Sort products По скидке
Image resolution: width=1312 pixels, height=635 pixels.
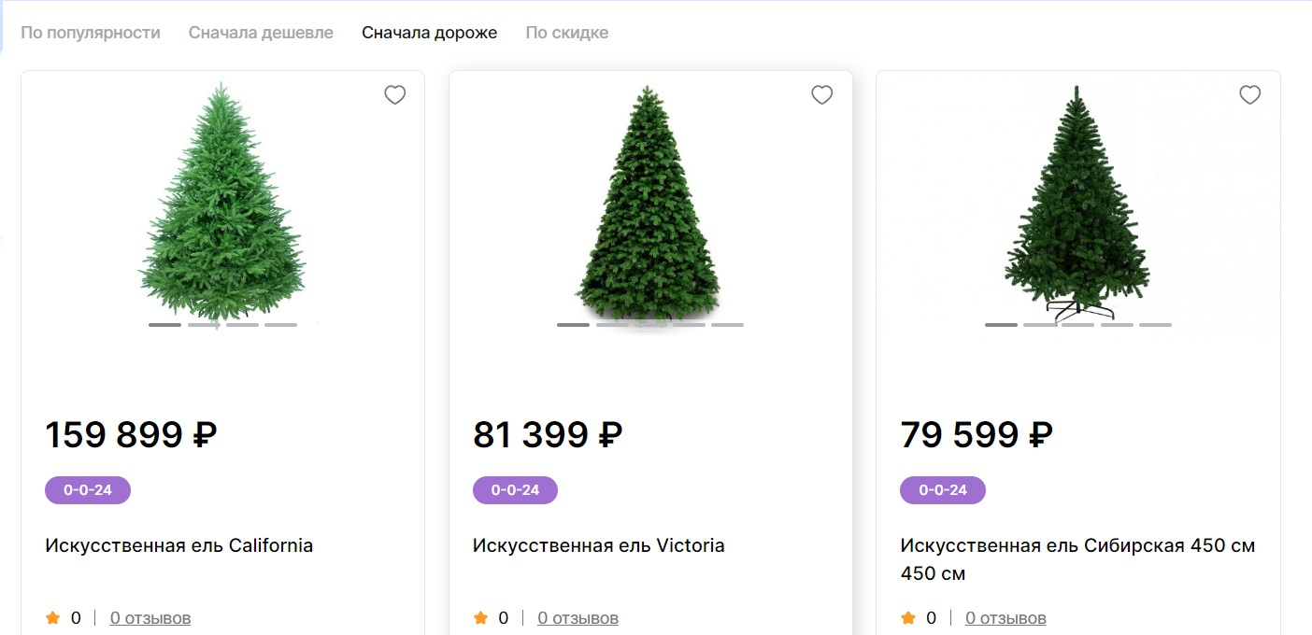pos(566,33)
